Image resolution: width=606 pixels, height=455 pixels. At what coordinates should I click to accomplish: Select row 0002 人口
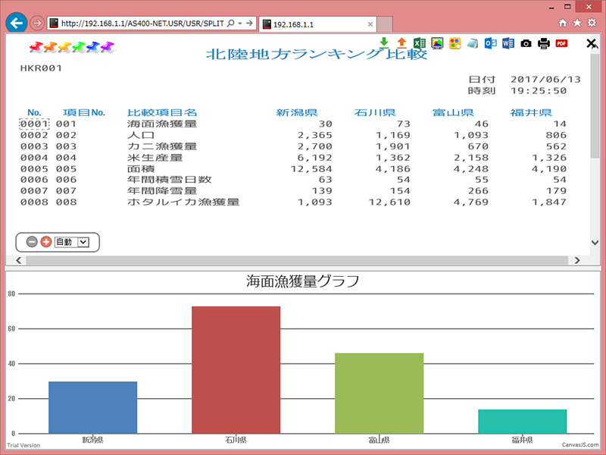[293, 135]
